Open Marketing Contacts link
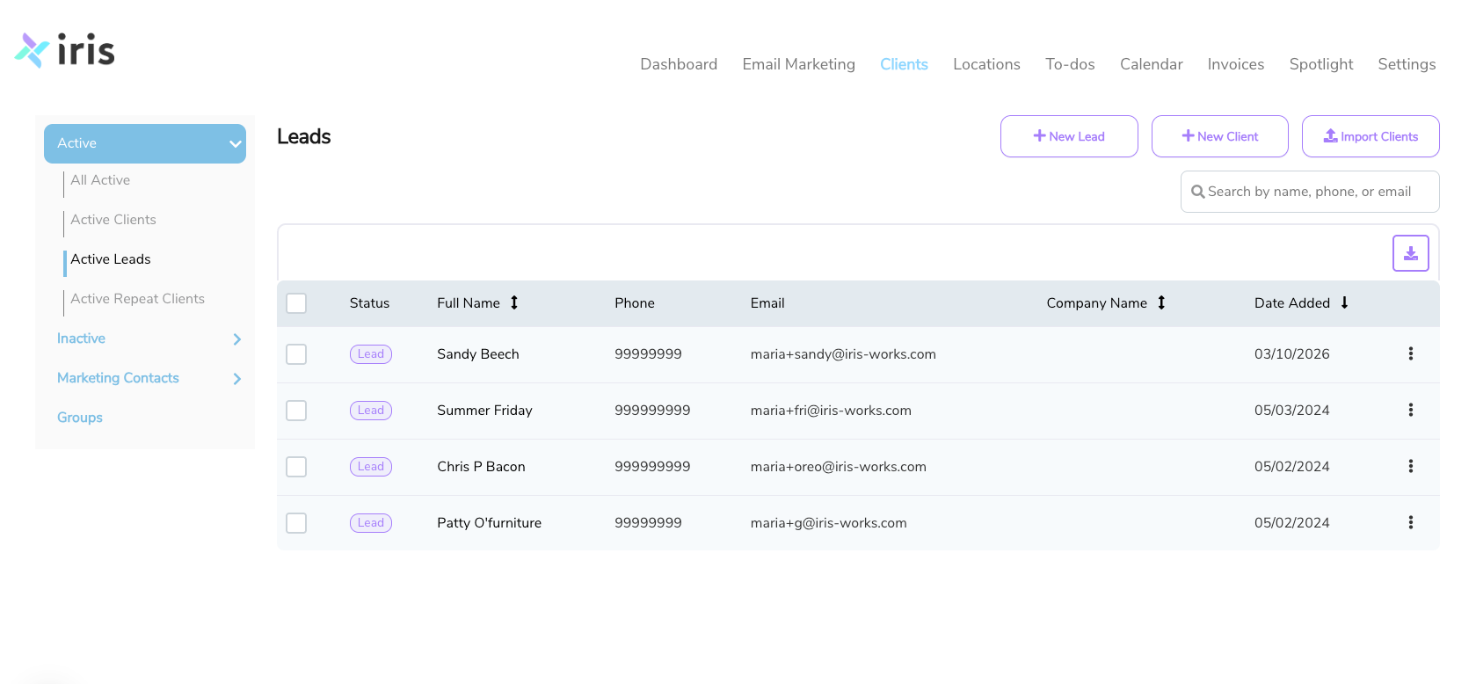The height and width of the screenshot is (684, 1476). tap(118, 378)
